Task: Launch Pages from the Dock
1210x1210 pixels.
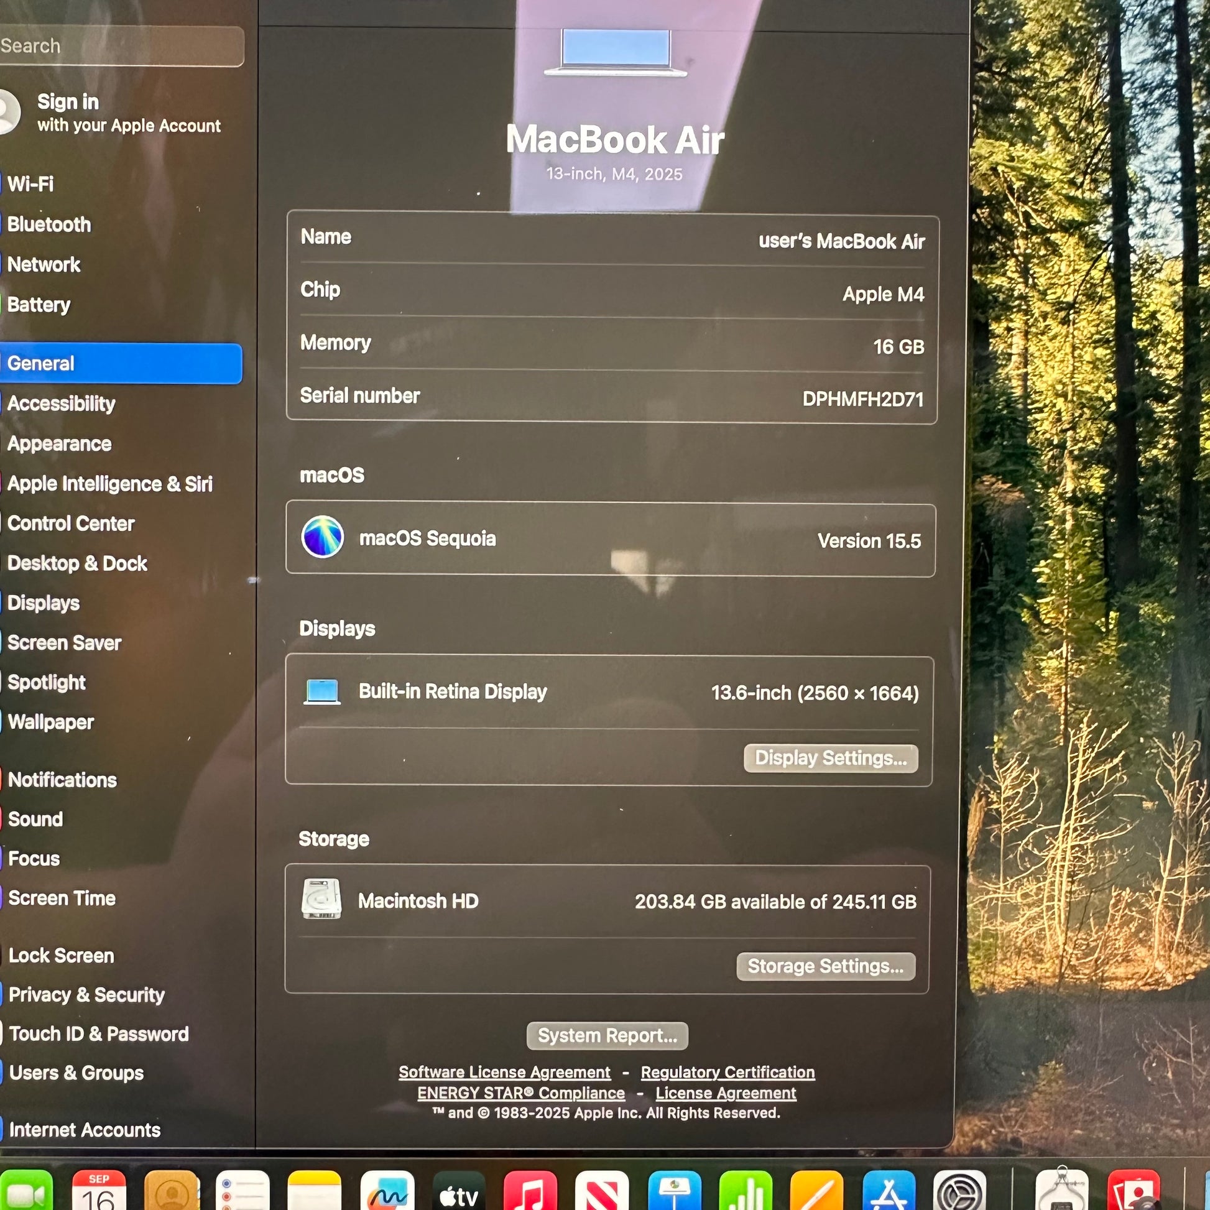Action: click(x=817, y=1192)
